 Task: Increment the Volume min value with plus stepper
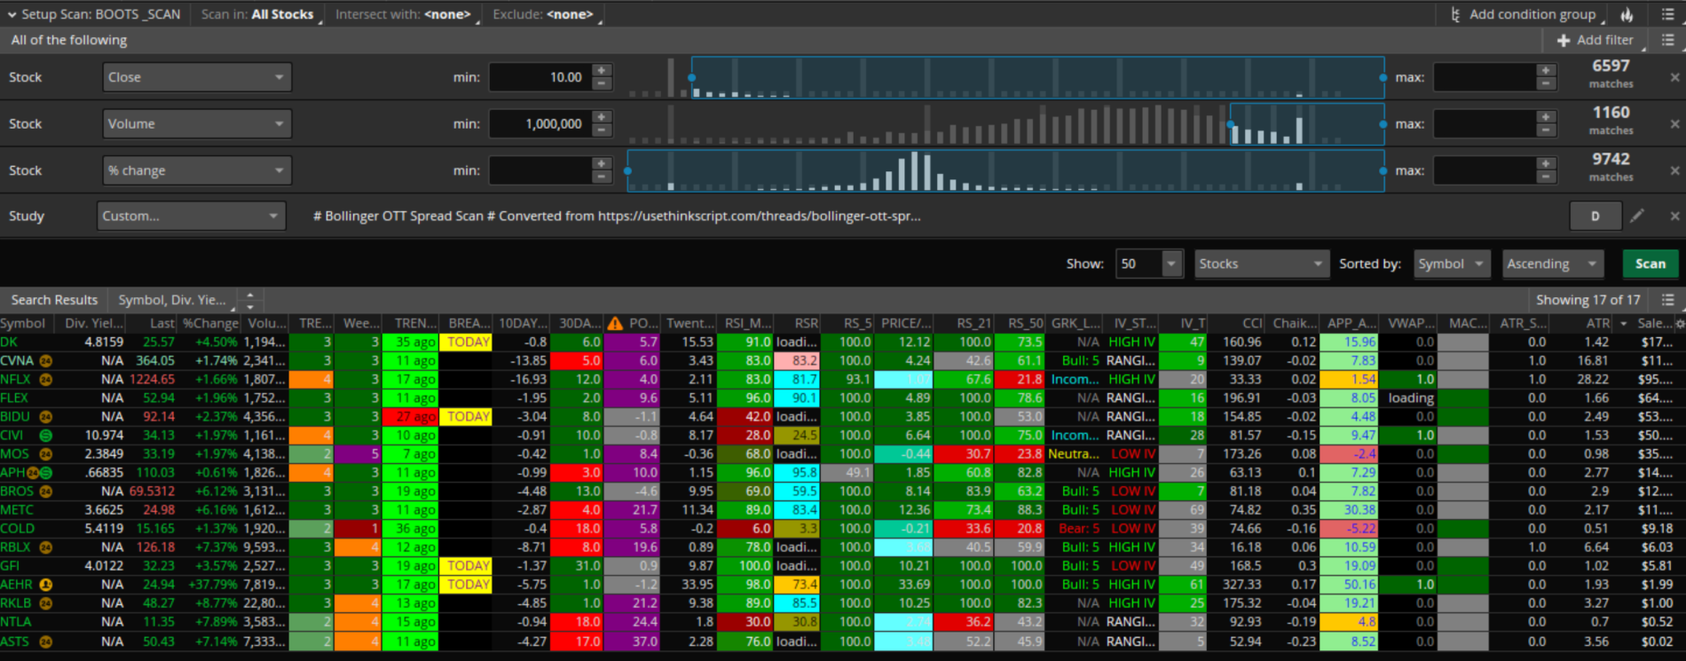(x=602, y=117)
